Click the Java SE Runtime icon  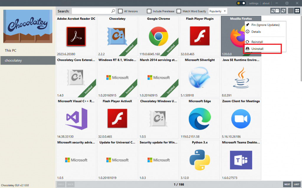[x=241, y=78]
